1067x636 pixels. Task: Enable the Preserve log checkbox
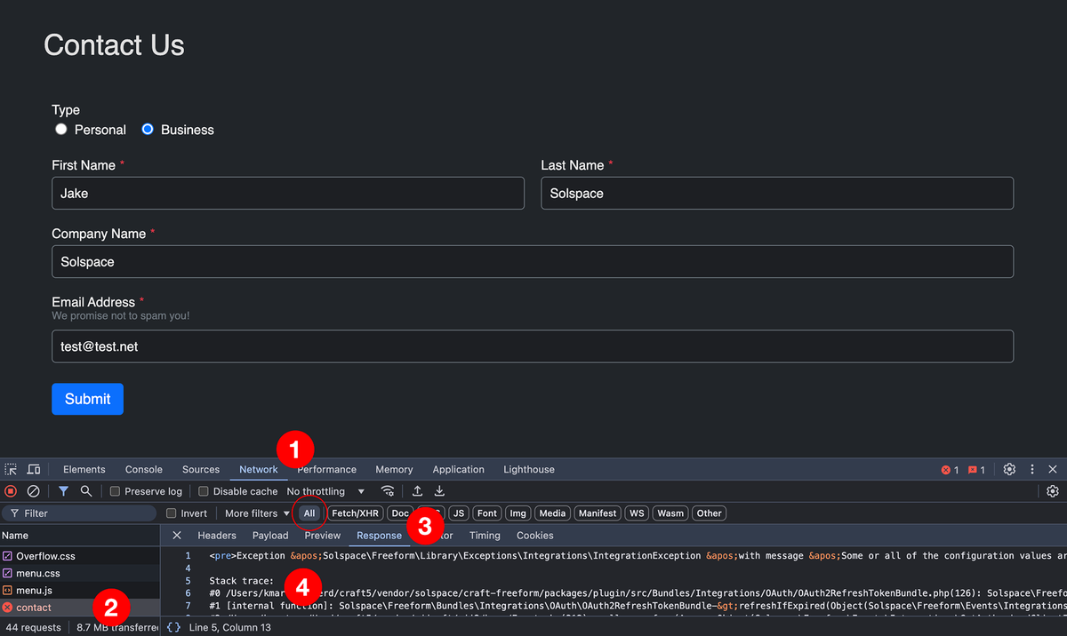115,491
